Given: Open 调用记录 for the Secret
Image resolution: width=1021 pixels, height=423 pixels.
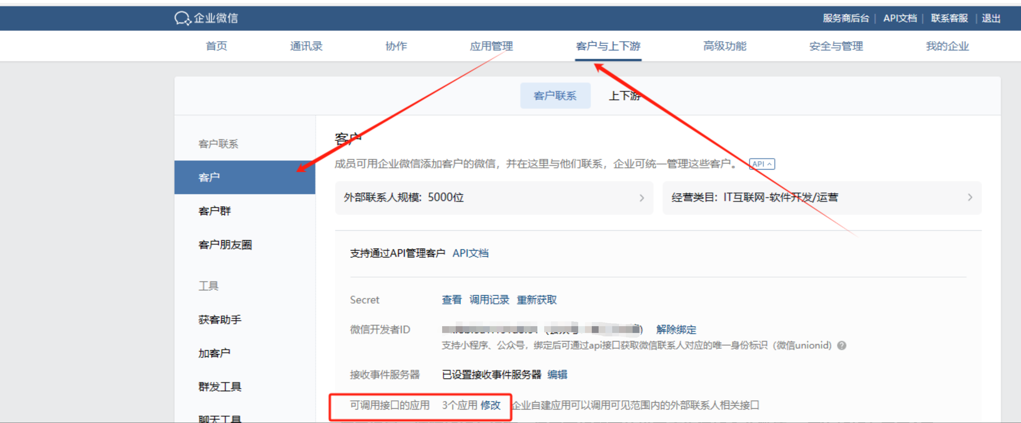Looking at the screenshot, I should point(489,300).
